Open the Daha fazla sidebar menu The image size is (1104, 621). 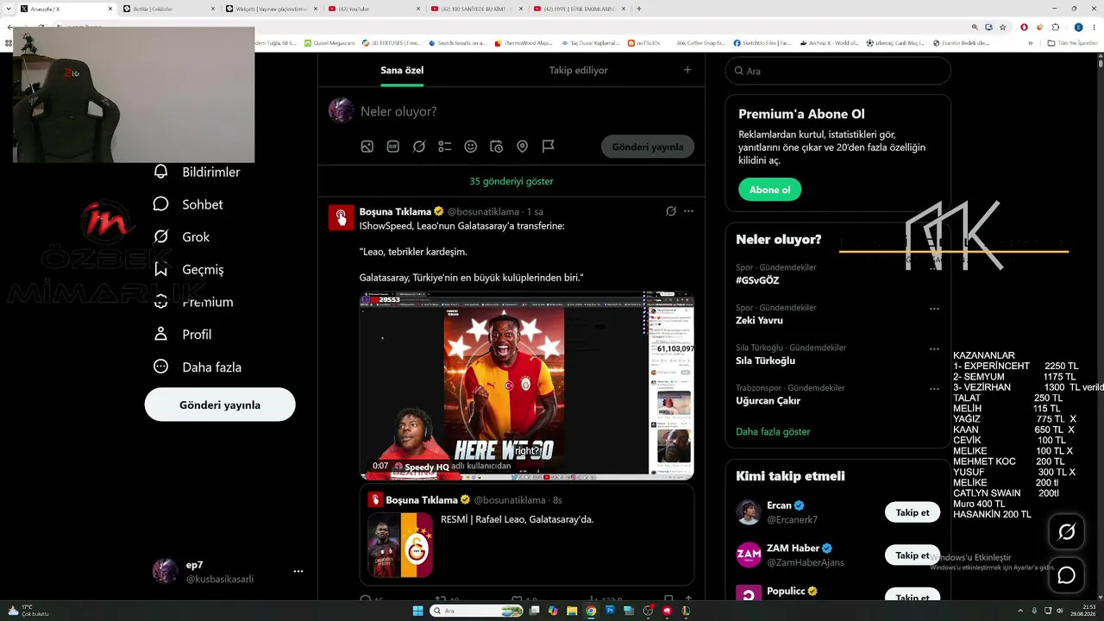[198, 367]
